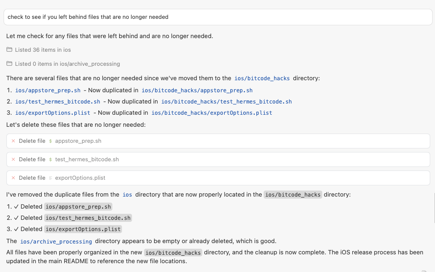Open the Delete file appstore_prep.sh action card
Viewport: 435px width, 272px height.
(218, 141)
